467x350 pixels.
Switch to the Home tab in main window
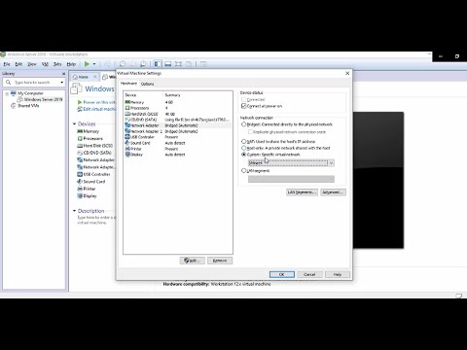pyautogui.click(x=84, y=77)
